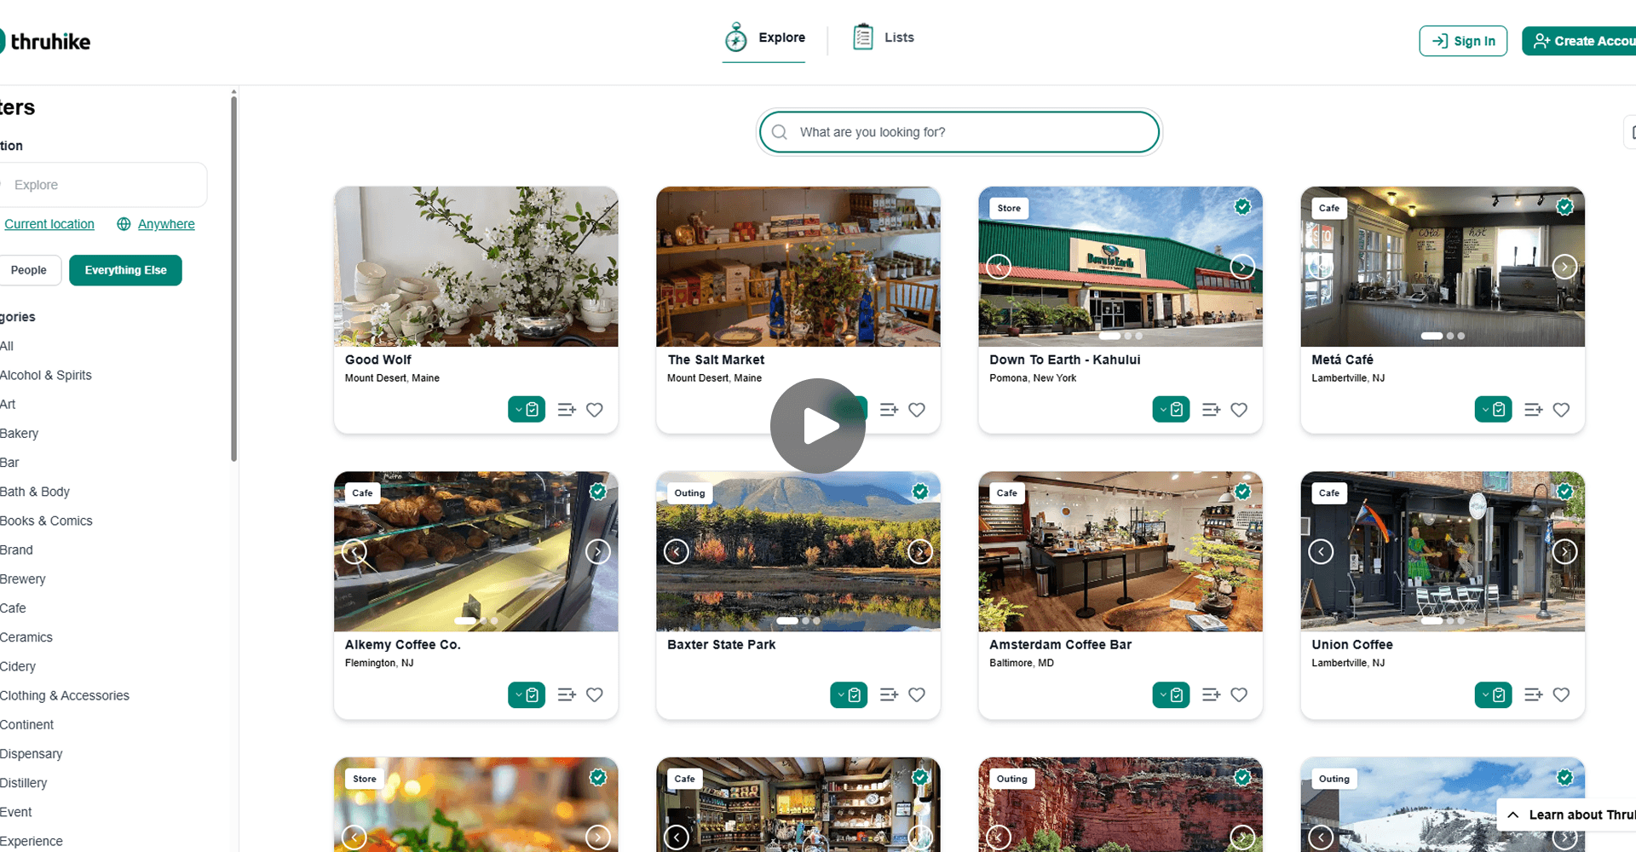1636x852 pixels.
Task: Play the video overlay button
Action: point(818,426)
